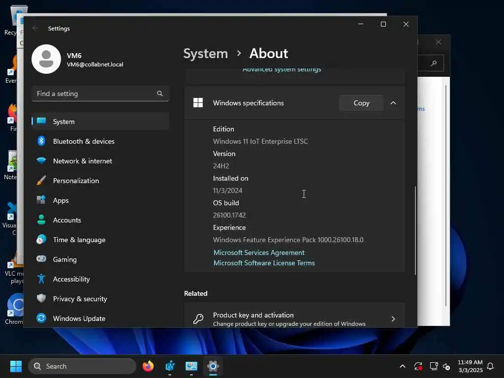Click the network status tray icon

pyautogui.click(x=434, y=366)
